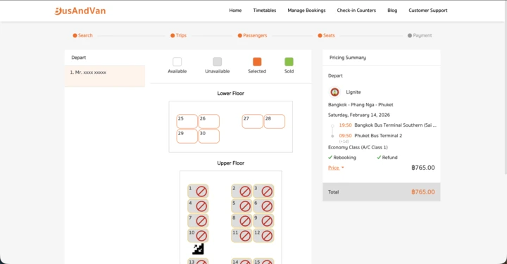The width and height of the screenshot is (507, 264).
Task: Open Timetables in the navigation bar
Action: point(265,11)
